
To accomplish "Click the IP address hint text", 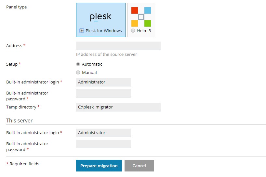I will click(x=106, y=54).
